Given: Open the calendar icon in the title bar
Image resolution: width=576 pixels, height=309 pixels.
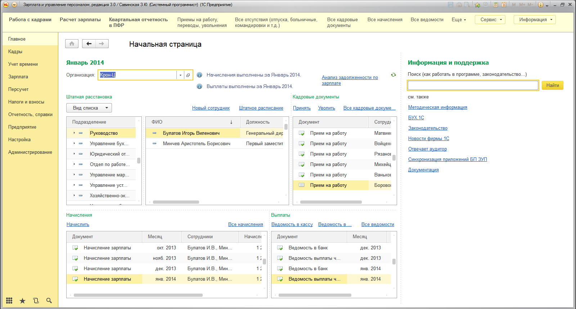Looking at the screenshot, I should tap(504, 5).
